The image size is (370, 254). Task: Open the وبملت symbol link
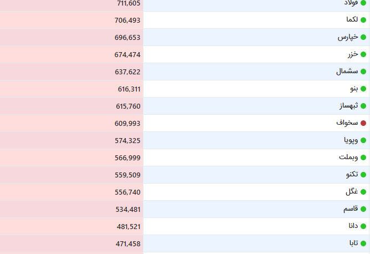pos(348,157)
